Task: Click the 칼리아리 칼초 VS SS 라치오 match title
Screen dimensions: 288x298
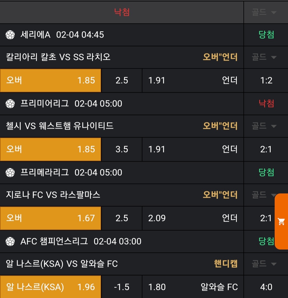Action: (58, 57)
